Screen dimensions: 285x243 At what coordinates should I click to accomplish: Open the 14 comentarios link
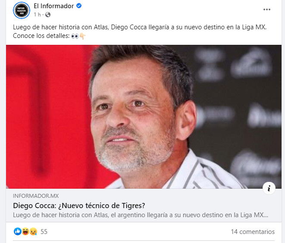pos(253,232)
